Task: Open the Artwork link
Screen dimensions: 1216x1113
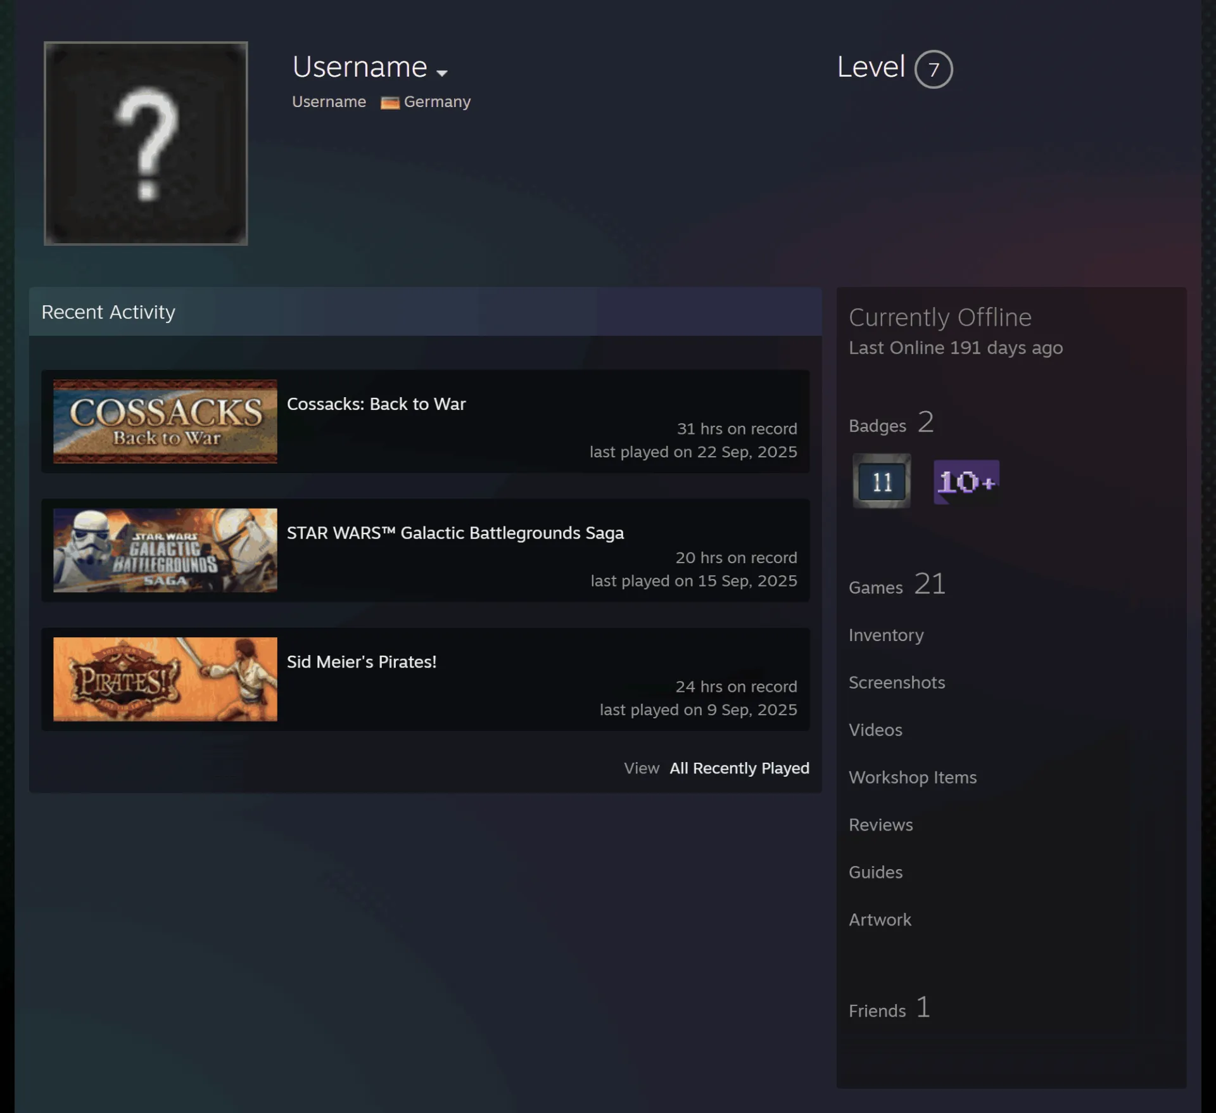Action: pos(880,920)
